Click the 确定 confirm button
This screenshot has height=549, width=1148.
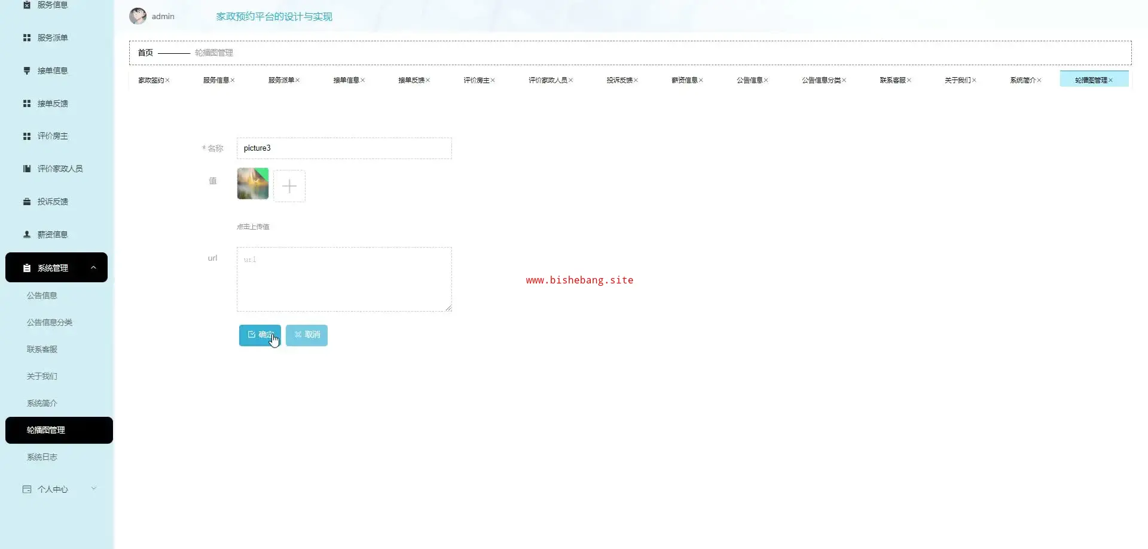click(260, 335)
